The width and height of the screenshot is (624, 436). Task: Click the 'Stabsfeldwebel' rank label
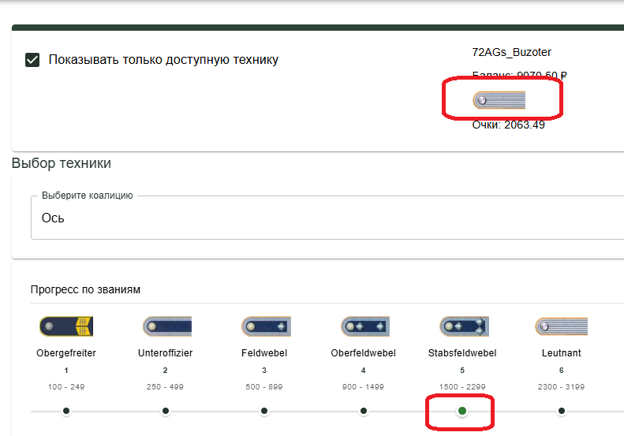(x=462, y=353)
